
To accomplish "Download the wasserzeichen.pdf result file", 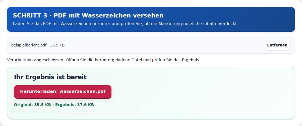I will point(63,92).
